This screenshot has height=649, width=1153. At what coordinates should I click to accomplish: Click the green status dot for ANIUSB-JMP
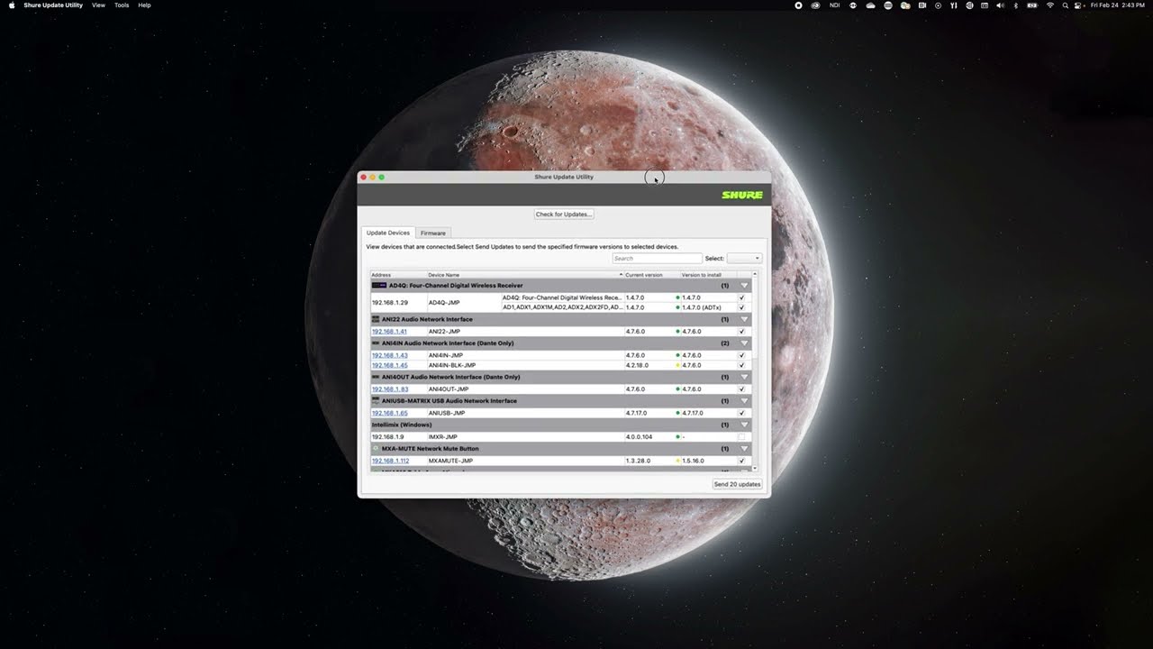click(x=677, y=413)
